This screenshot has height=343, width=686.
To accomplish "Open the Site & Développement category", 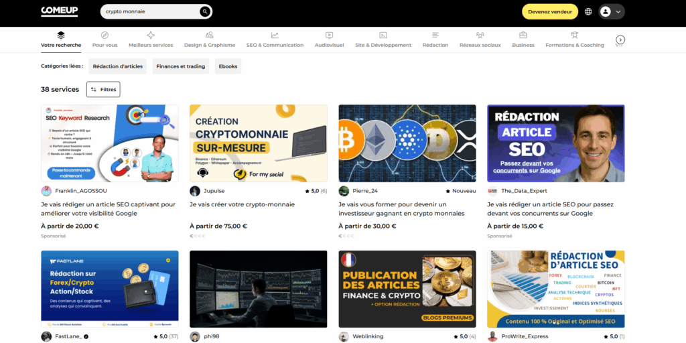I will 383,40.
